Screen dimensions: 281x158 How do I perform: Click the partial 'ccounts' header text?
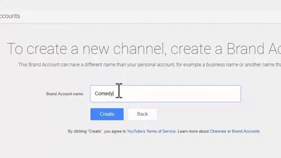coord(10,16)
